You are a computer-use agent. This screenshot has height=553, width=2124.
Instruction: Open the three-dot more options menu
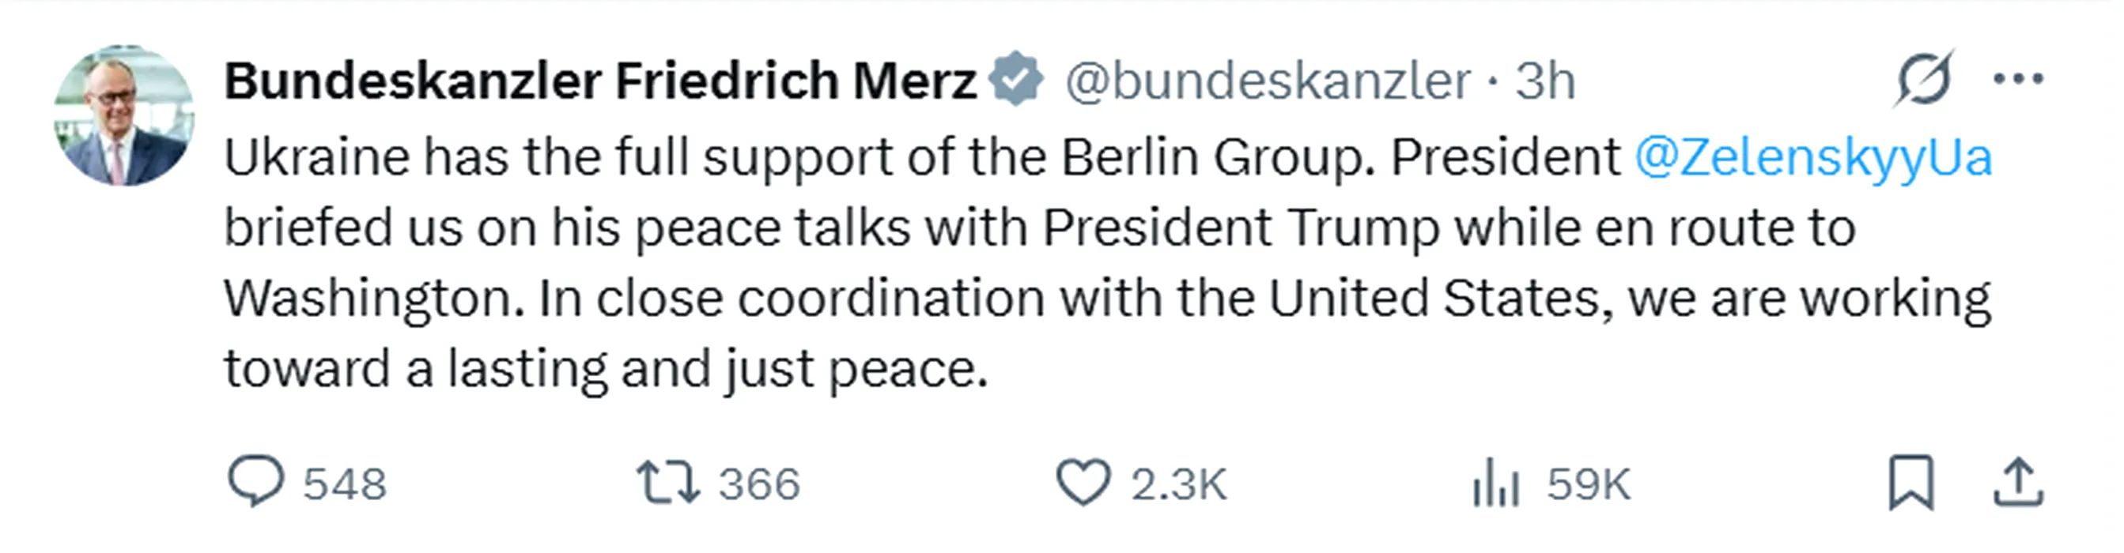[2017, 80]
